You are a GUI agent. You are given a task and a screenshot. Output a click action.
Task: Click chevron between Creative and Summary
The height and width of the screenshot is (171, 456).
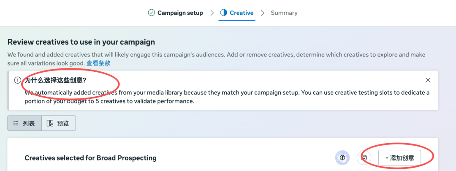click(x=263, y=13)
